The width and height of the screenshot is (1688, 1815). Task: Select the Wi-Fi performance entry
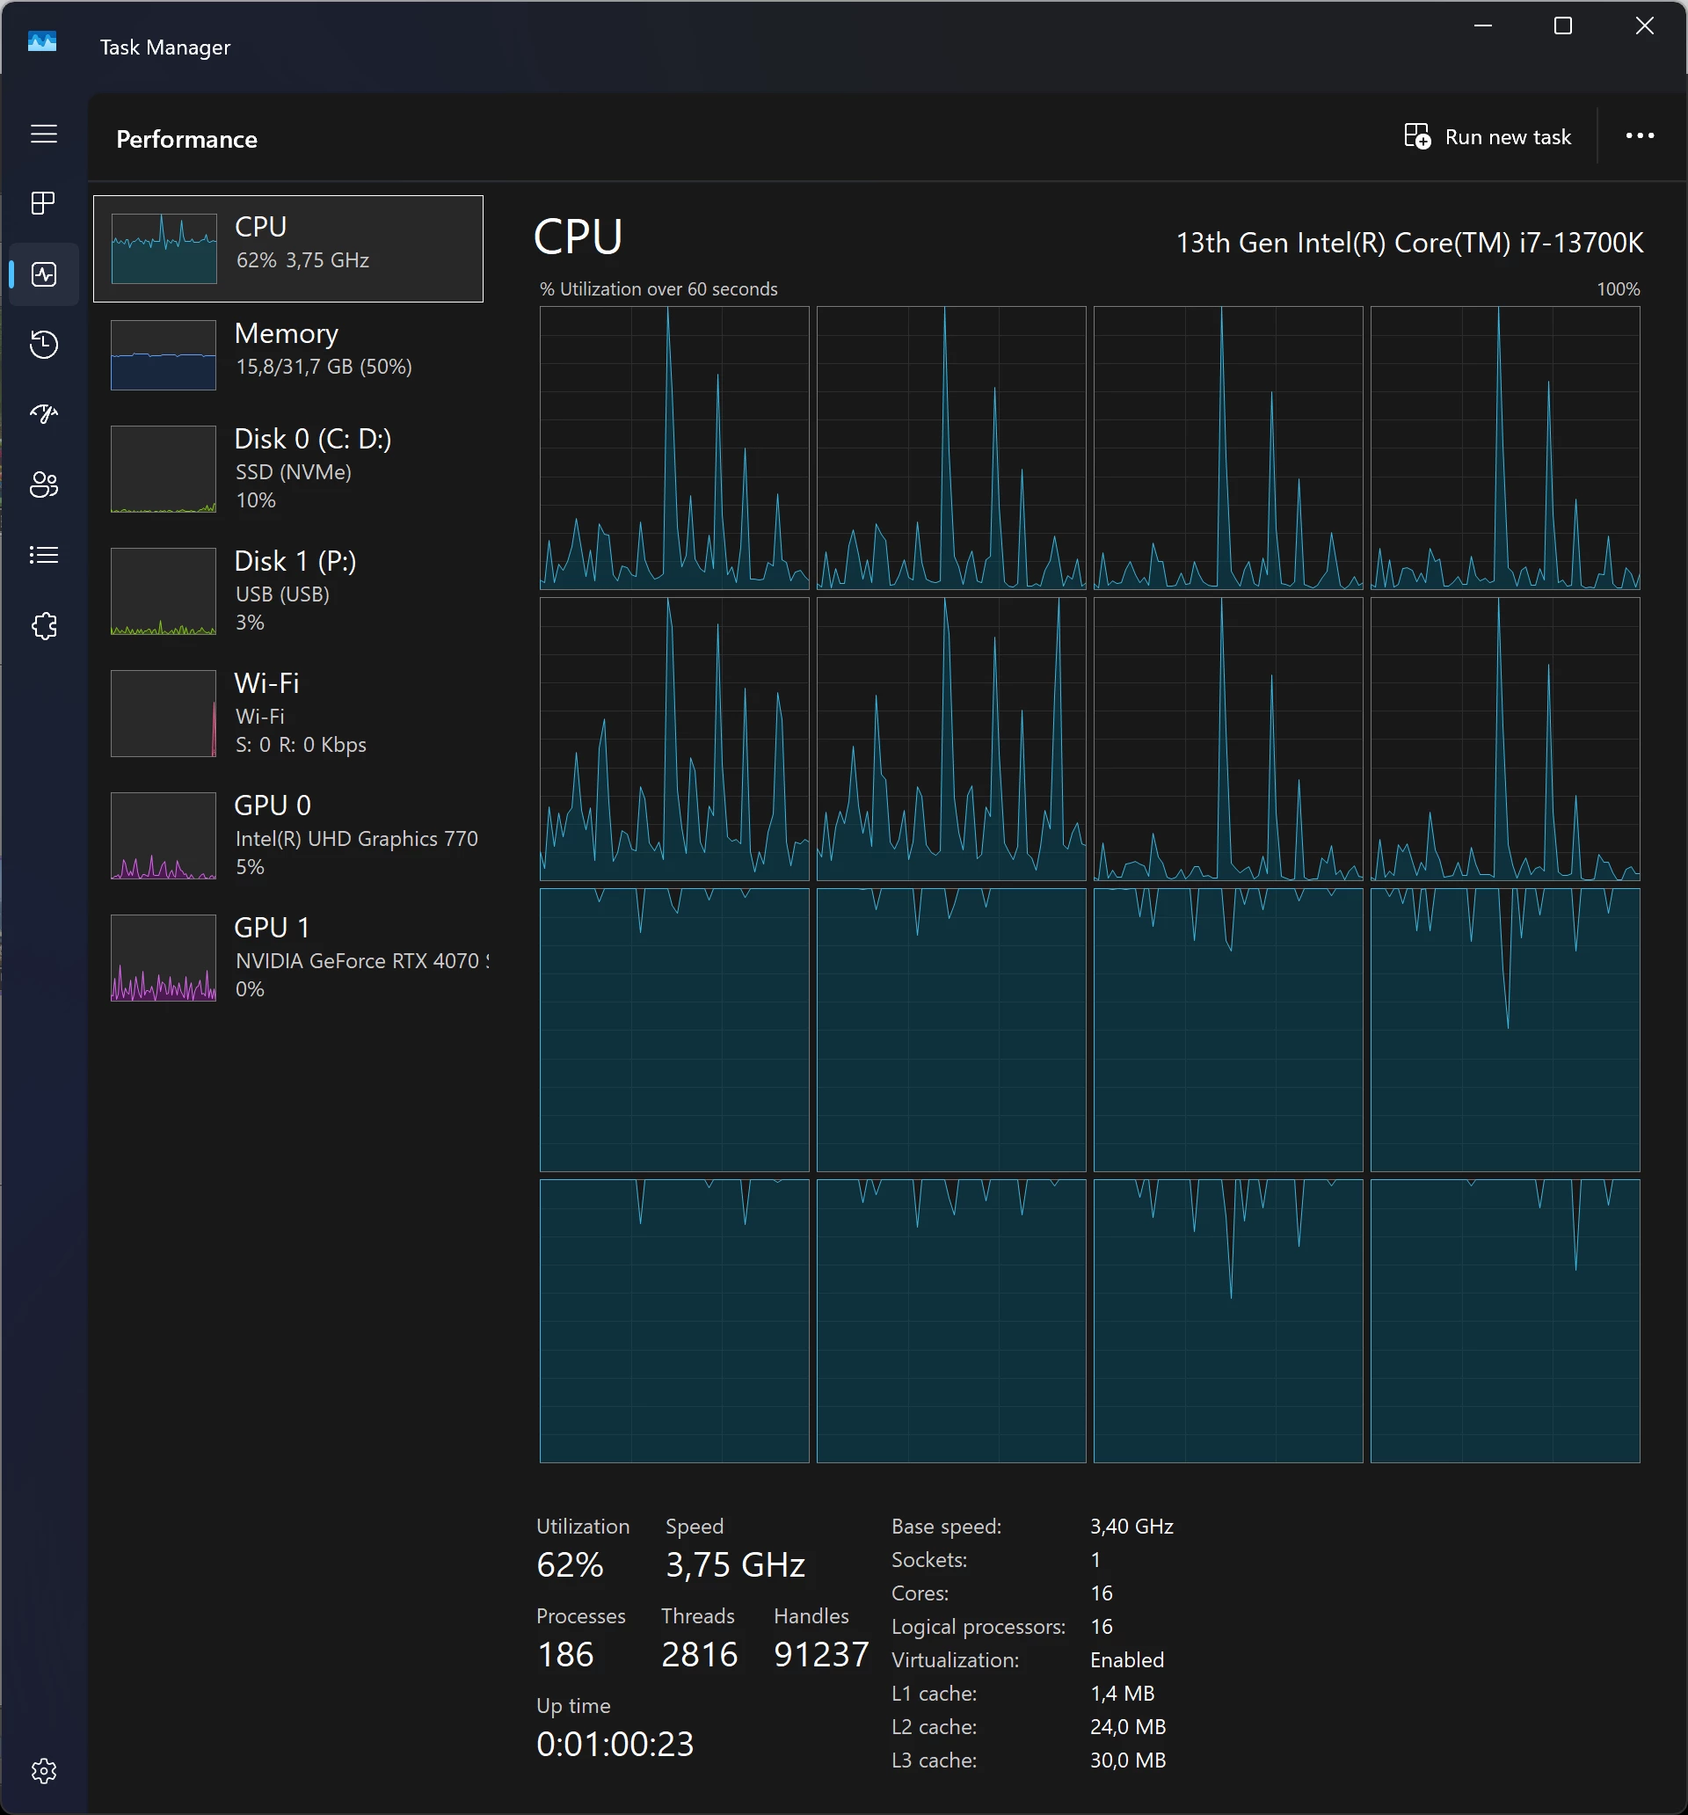pyautogui.click(x=287, y=713)
